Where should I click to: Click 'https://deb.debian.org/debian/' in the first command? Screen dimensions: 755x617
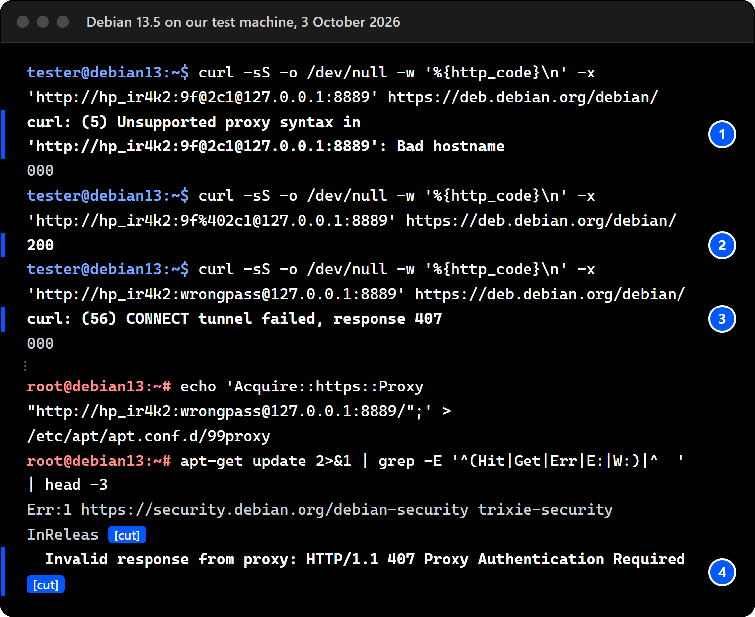point(523,97)
